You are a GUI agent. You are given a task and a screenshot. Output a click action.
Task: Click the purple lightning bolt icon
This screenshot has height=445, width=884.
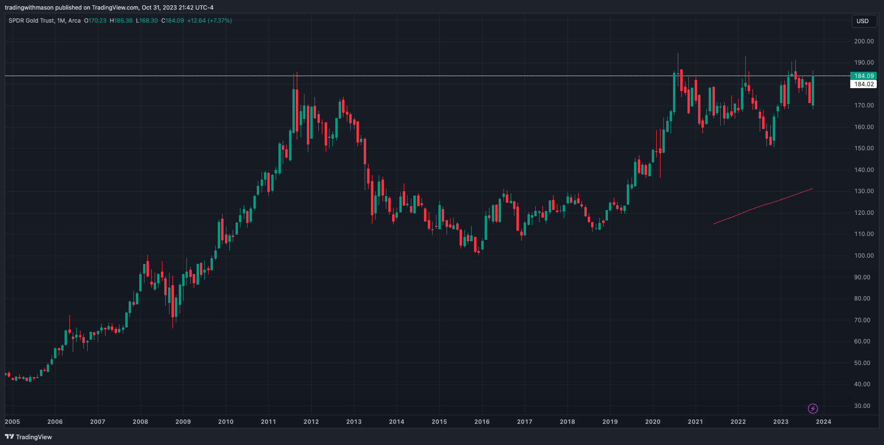pos(813,409)
